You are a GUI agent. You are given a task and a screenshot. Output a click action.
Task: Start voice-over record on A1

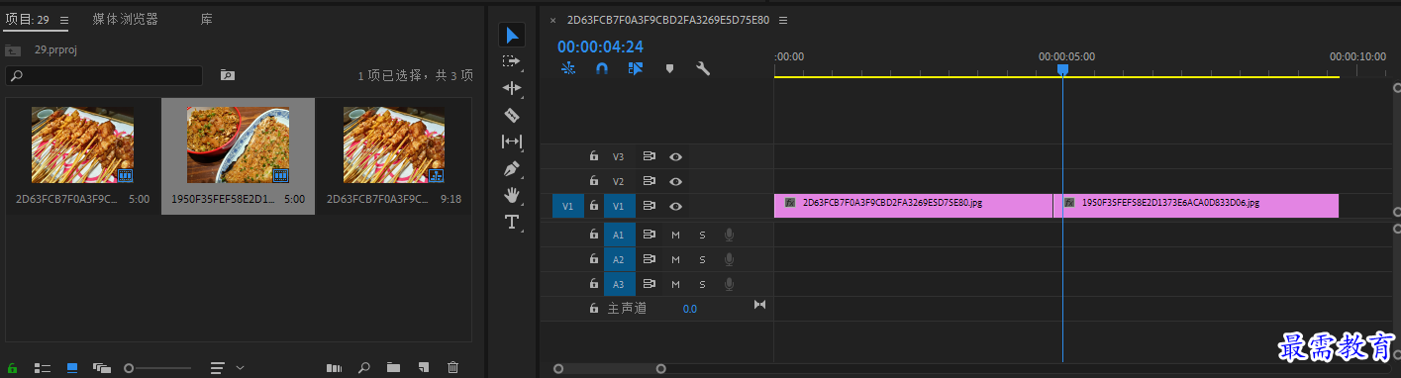coord(729,235)
